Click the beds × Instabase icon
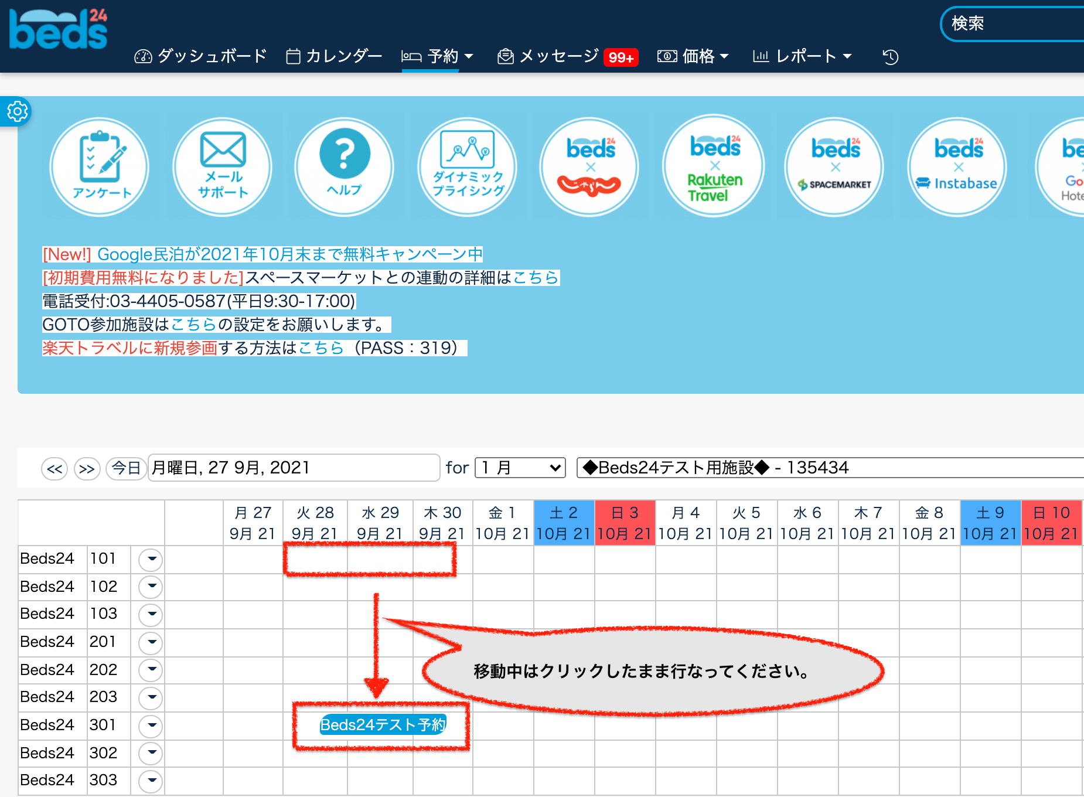Image resolution: width=1084 pixels, height=797 pixels. pos(957,167)
